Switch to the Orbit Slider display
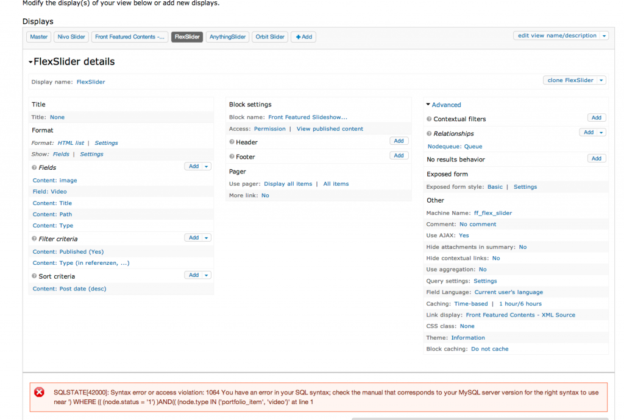This screenshot has height=420, width=624. [x=270, y=37]
